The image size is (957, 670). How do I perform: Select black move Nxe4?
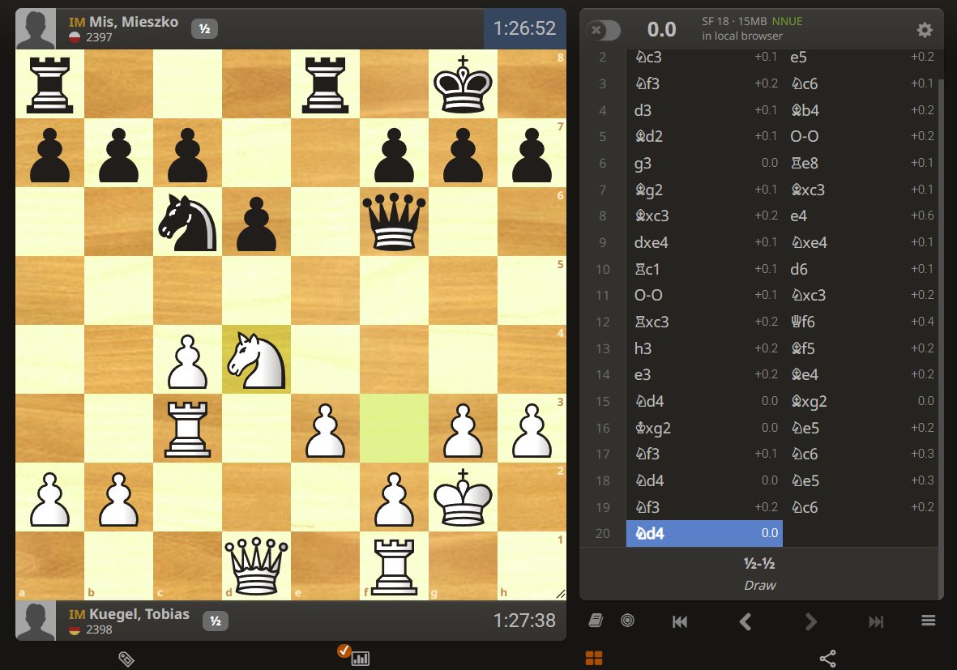click(861, 242)
